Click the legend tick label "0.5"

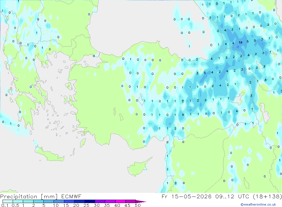pos(15,205)
